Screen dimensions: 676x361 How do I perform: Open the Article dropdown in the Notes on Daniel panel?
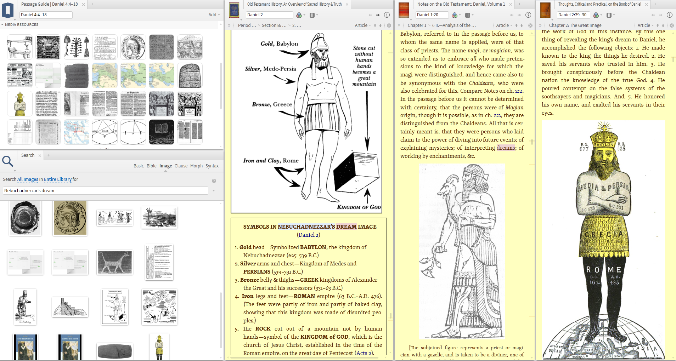pyautogui.click(x=504, y=25)
